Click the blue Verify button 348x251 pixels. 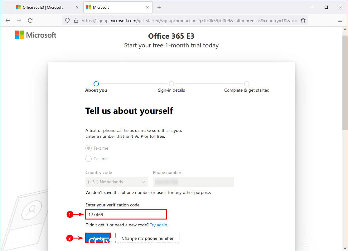(x=98, y=238)
